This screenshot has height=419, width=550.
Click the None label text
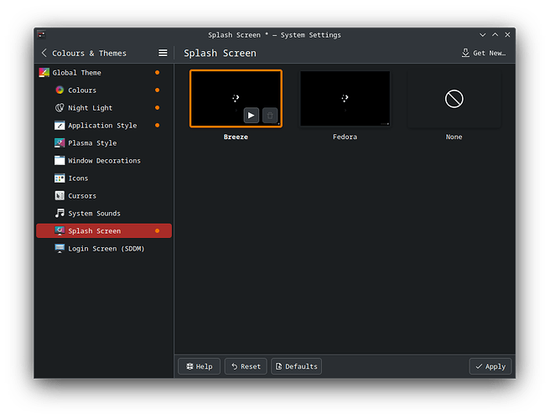[454, 137]
